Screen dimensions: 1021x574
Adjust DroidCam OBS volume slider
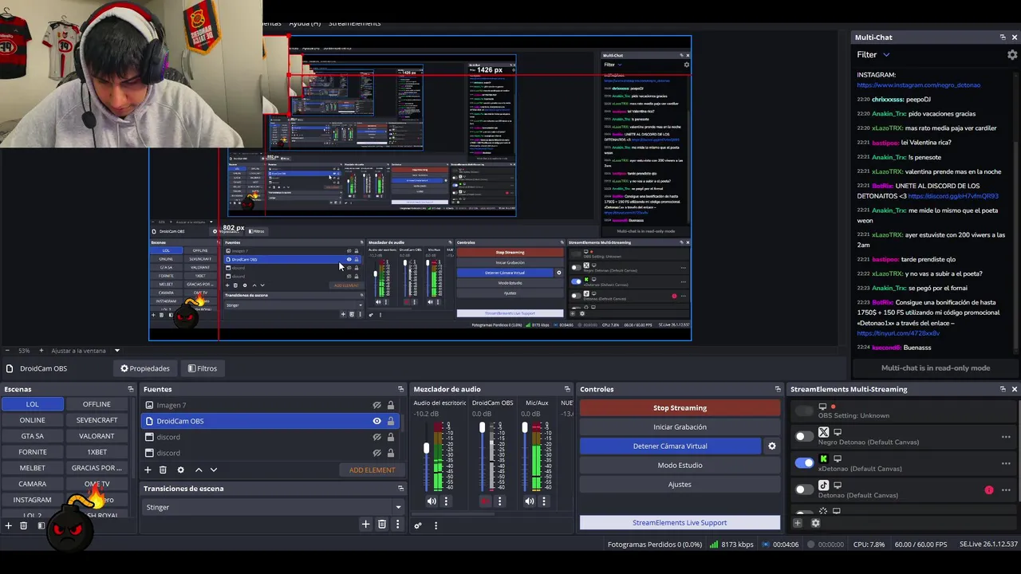(x=482, y=429)
